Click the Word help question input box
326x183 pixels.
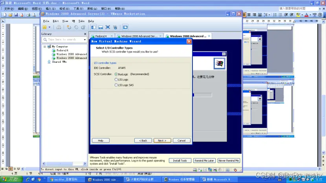click(299, 9)
